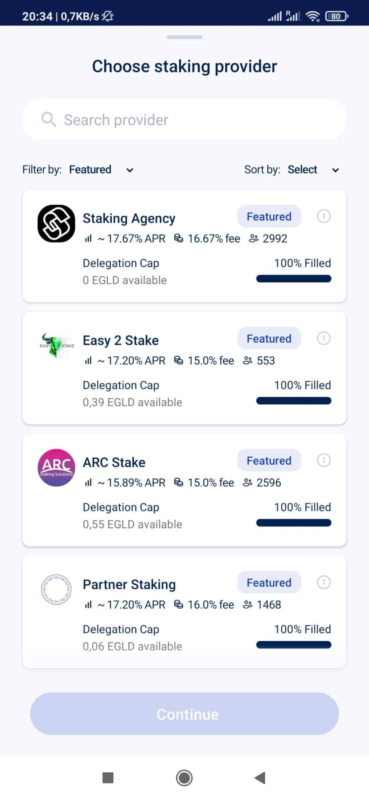The height and width of the screenshot is (800, 369).
Task: Show info for Easy 2 Stake
Action: click(x=323, y=338)
